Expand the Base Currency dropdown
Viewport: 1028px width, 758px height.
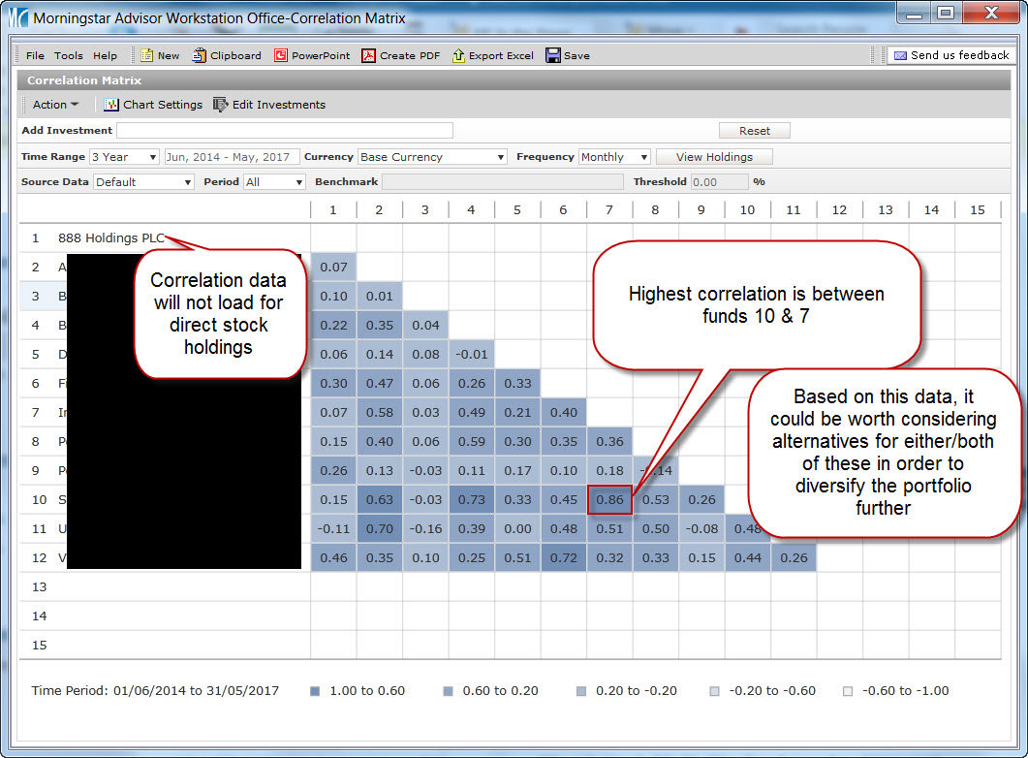pyautogui.click(x=432, y=157)
